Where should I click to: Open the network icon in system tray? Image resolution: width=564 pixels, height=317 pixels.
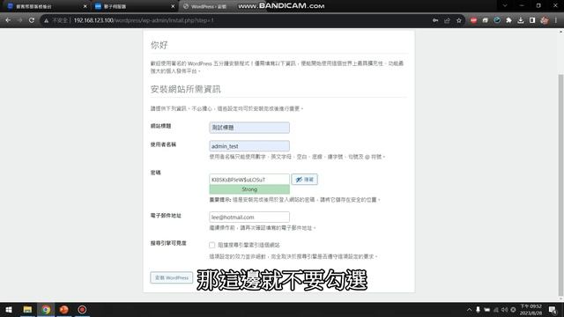pyautogui.click(x=495, y=310)
